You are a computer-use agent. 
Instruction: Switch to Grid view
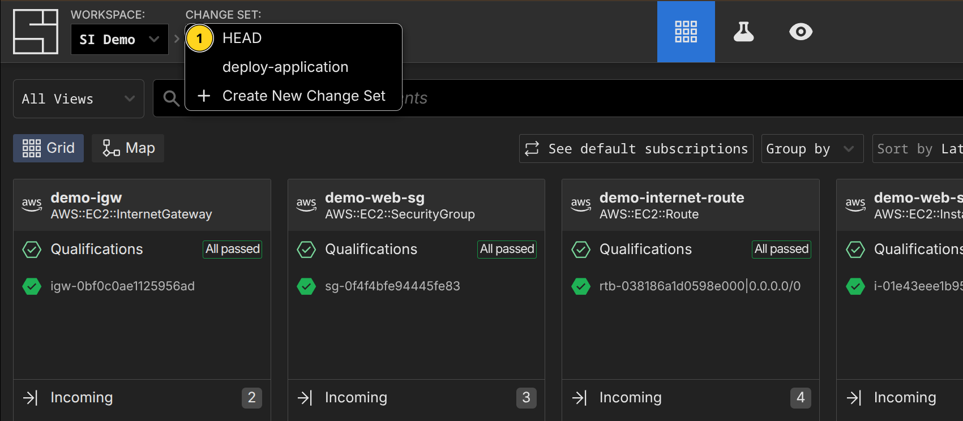pyautogui.click(x=49, y=148)
